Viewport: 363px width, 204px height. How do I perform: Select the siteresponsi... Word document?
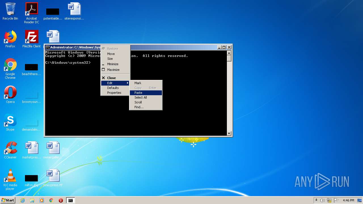74,11
